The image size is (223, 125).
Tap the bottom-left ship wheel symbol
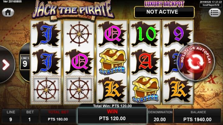(x=46, y=90)
